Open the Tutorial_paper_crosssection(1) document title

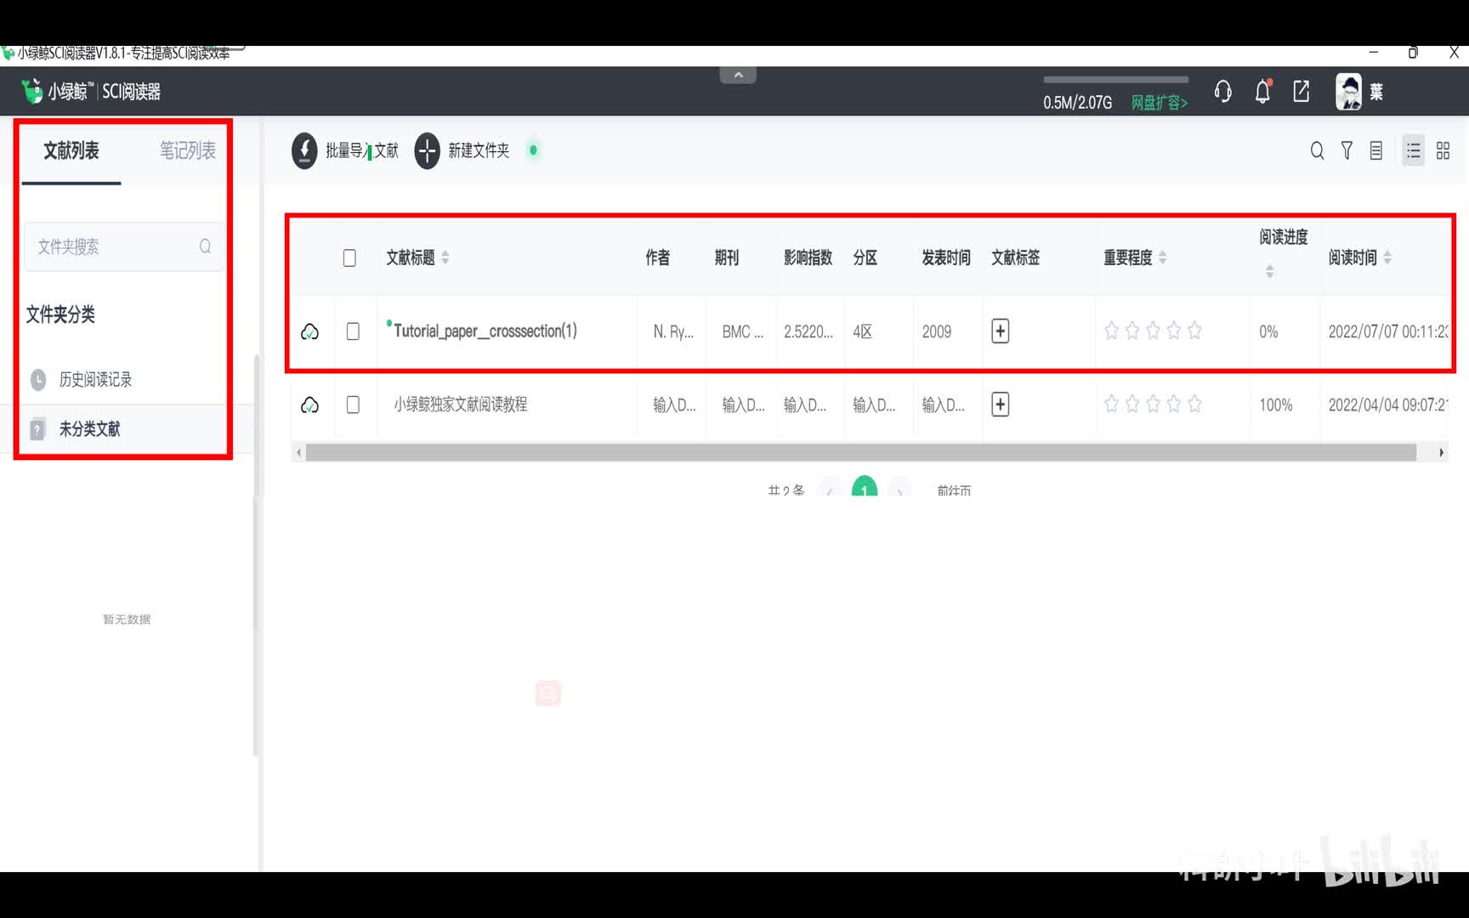(485, 331)
